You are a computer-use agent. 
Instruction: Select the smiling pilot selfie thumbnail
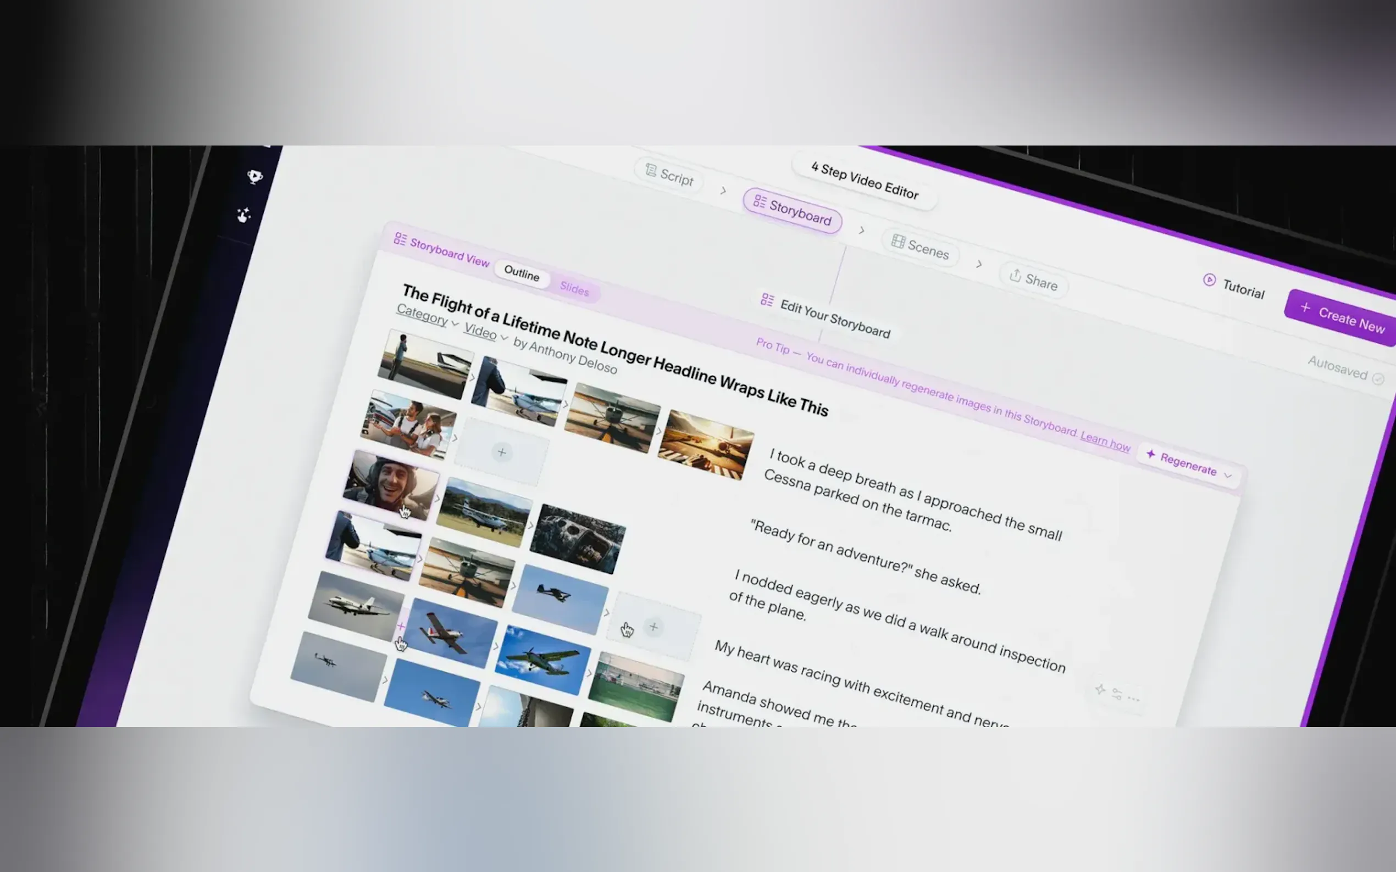coord(391,484)
